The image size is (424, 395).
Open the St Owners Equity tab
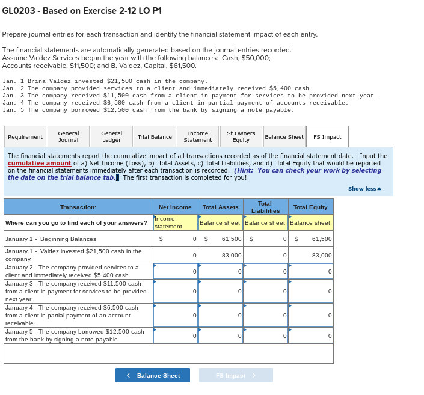[241, 136]
